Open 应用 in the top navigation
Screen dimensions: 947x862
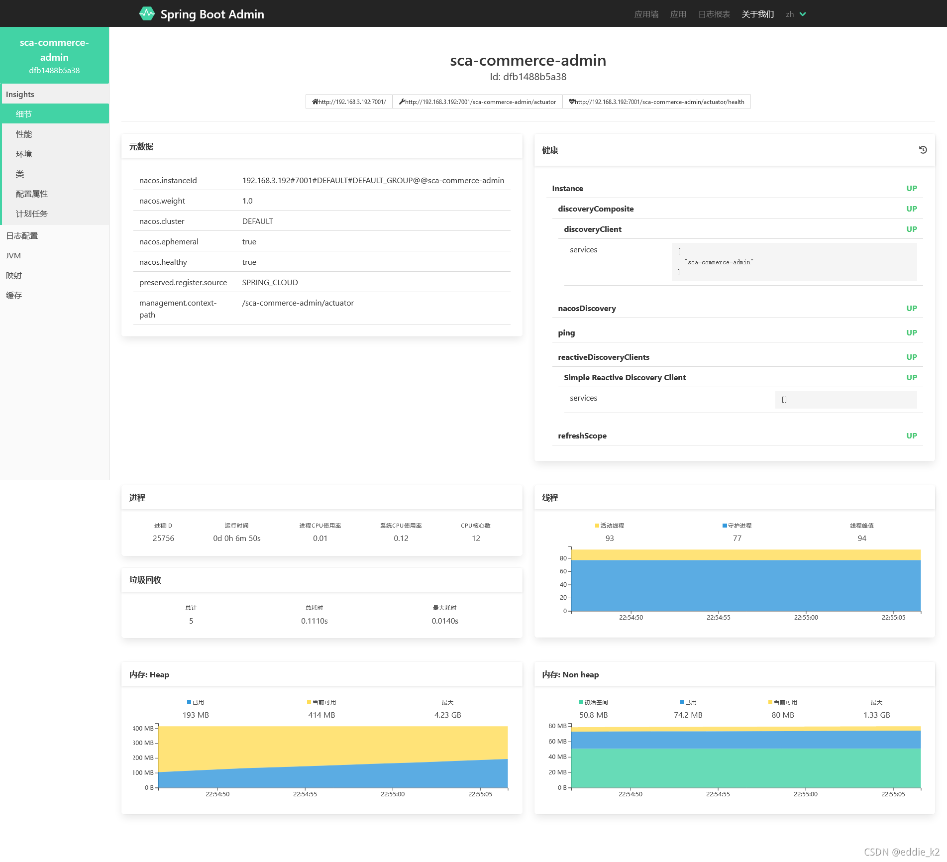[x=678, y=14]
